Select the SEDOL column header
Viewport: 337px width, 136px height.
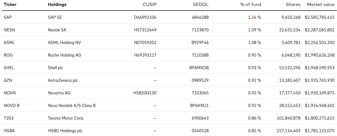pos(201,4)
